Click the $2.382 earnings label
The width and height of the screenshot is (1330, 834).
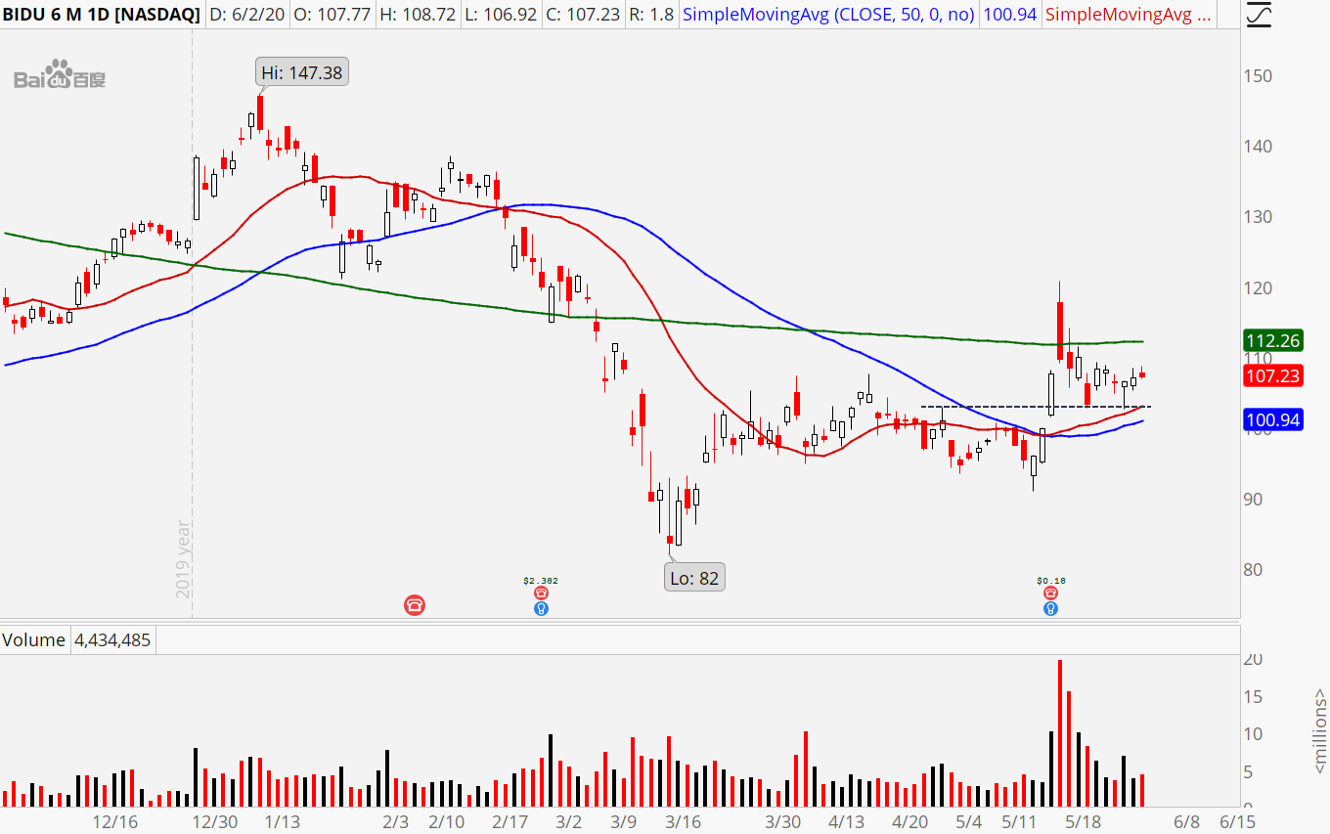[x=541, y=581]
